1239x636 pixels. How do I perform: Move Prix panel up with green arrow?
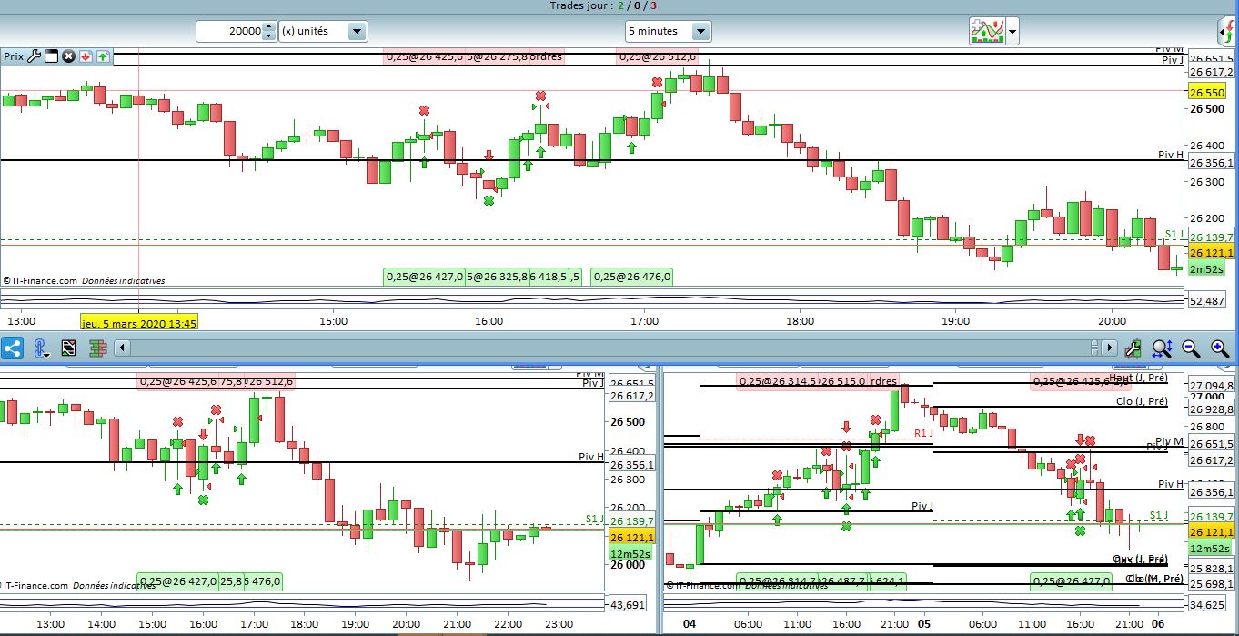pyautogui.click(x=103, y=56)
